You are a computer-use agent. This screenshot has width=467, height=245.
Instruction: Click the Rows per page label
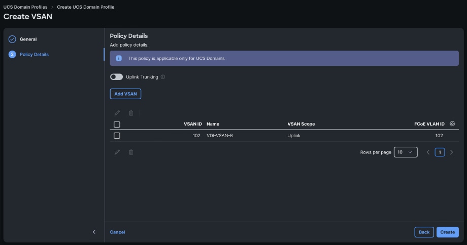point(376,152)
